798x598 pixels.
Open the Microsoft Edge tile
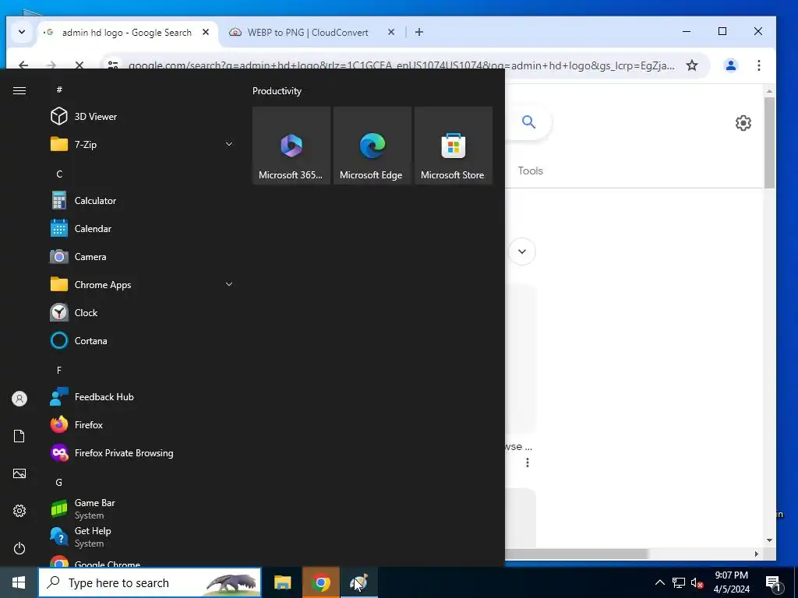pyautogui.click(x=373, y=146)
